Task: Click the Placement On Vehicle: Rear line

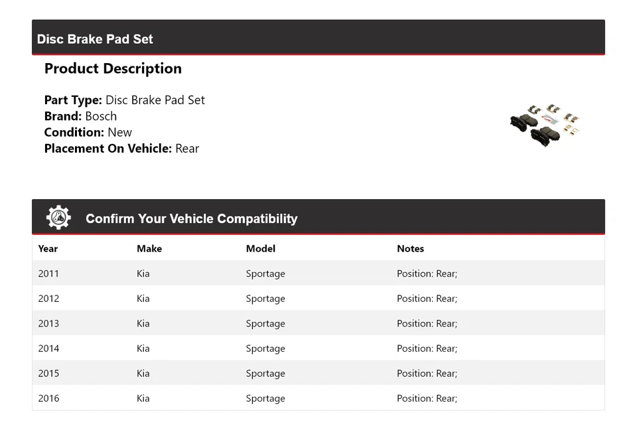Action: click(121, 149)
